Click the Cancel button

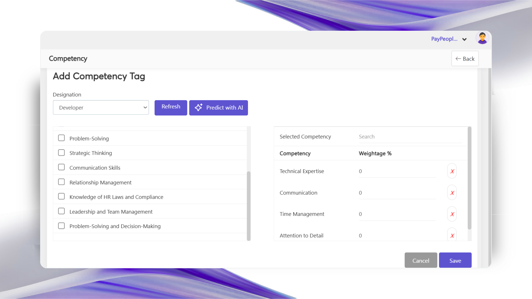(421, 260)
